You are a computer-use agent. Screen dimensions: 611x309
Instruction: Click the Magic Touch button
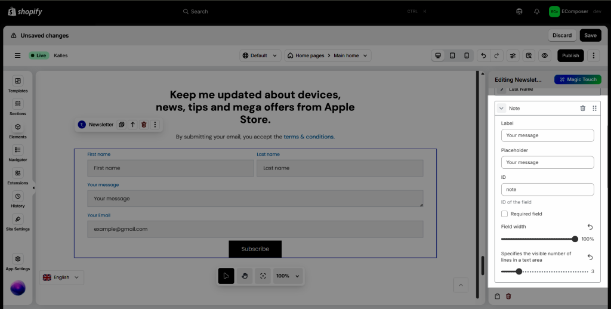[x=577, y=79]
